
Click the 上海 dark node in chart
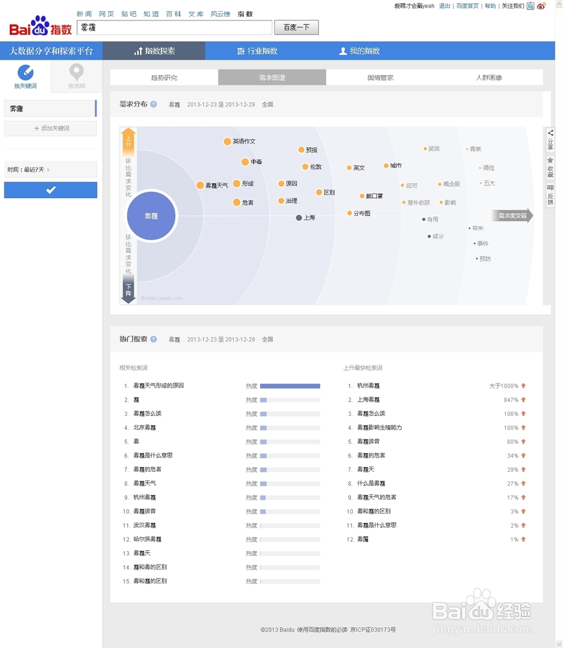click(x=298, y=218)
